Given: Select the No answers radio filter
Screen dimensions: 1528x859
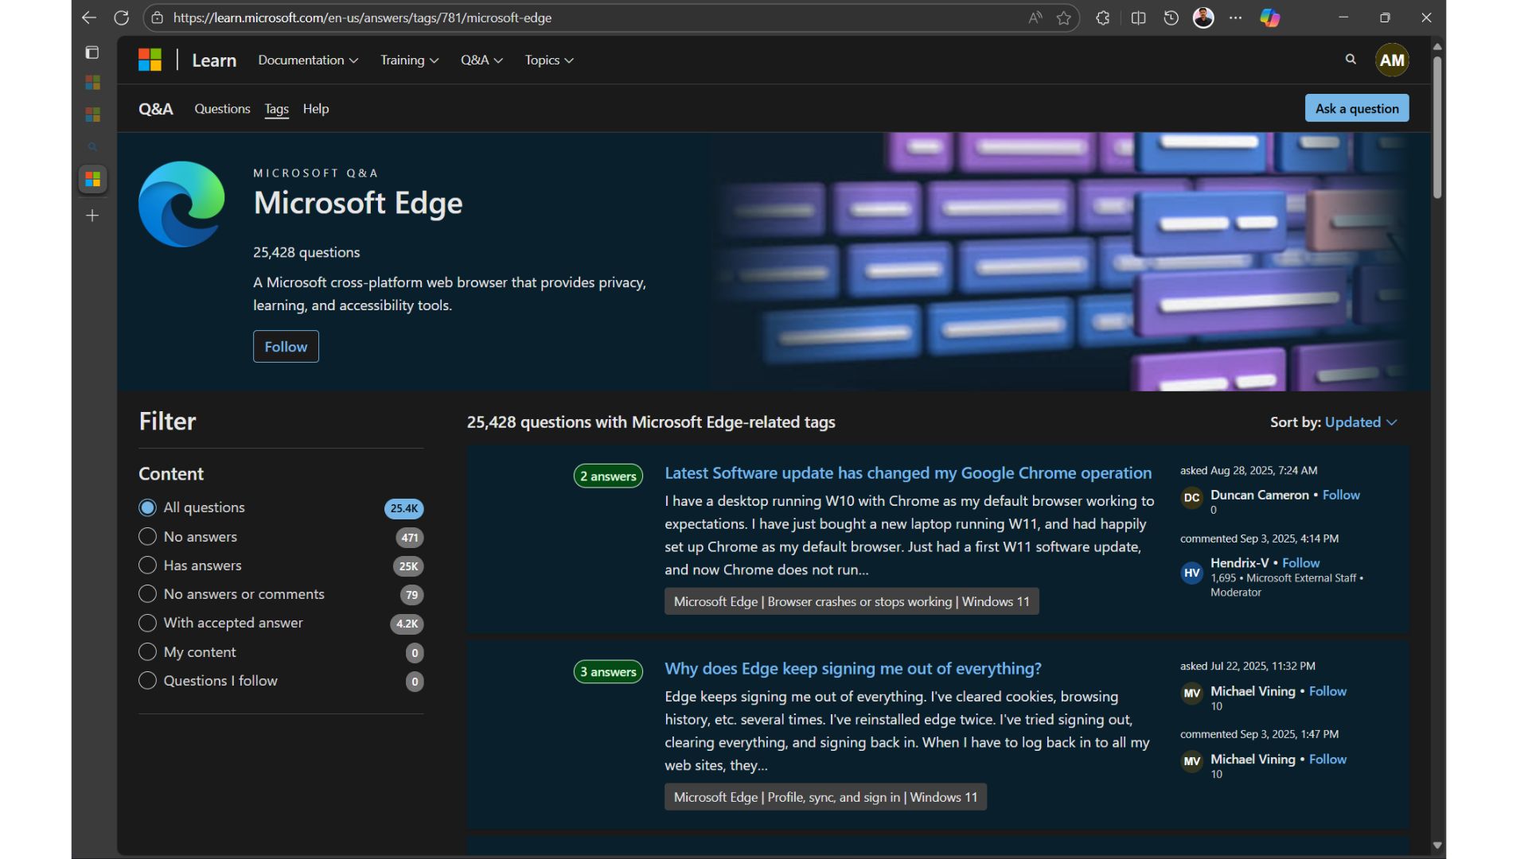Looking at the screenshot, I should point(147,537).
